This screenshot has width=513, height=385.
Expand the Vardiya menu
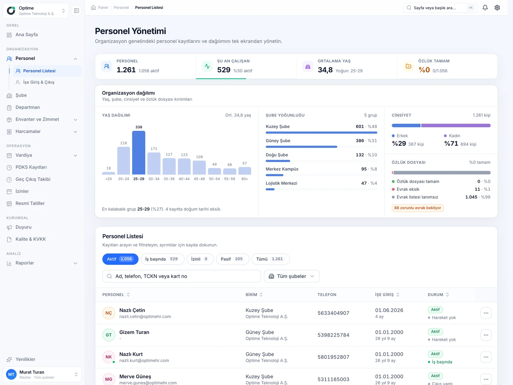click(75, 155)
